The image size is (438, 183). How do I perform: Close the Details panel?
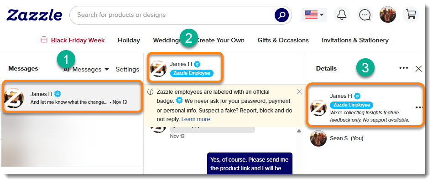point(418,69)
